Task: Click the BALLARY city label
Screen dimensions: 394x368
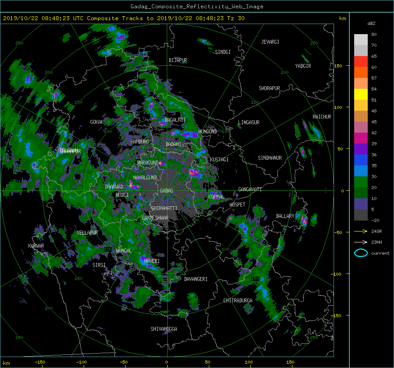Action: (285, 216)
